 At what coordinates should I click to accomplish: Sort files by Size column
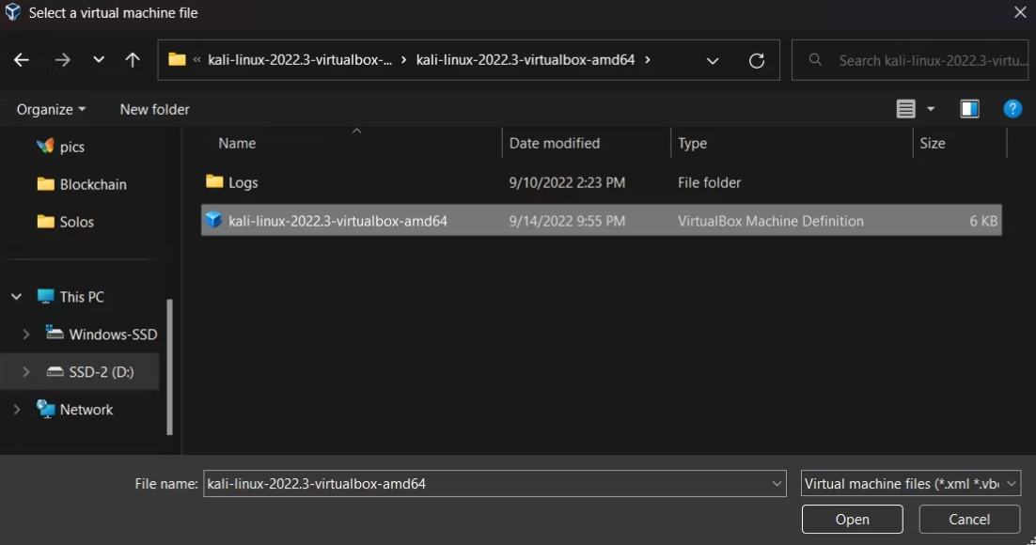933,144
